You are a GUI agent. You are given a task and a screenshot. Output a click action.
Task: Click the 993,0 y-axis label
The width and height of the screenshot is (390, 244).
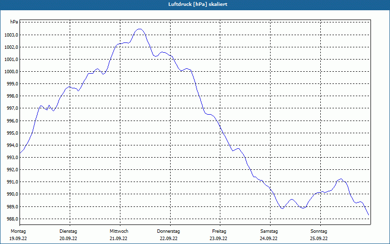(x=12, y=157)
